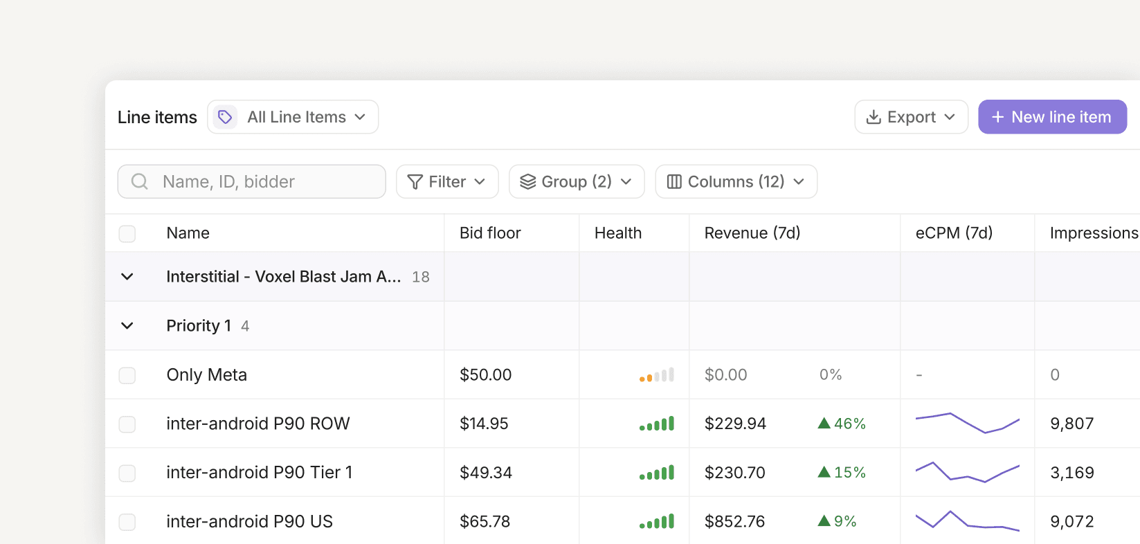Click the plus icon in New line item
The image size is (1140, 544).
[997, 117]
